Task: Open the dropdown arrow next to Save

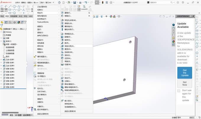Action: point(77,2)
